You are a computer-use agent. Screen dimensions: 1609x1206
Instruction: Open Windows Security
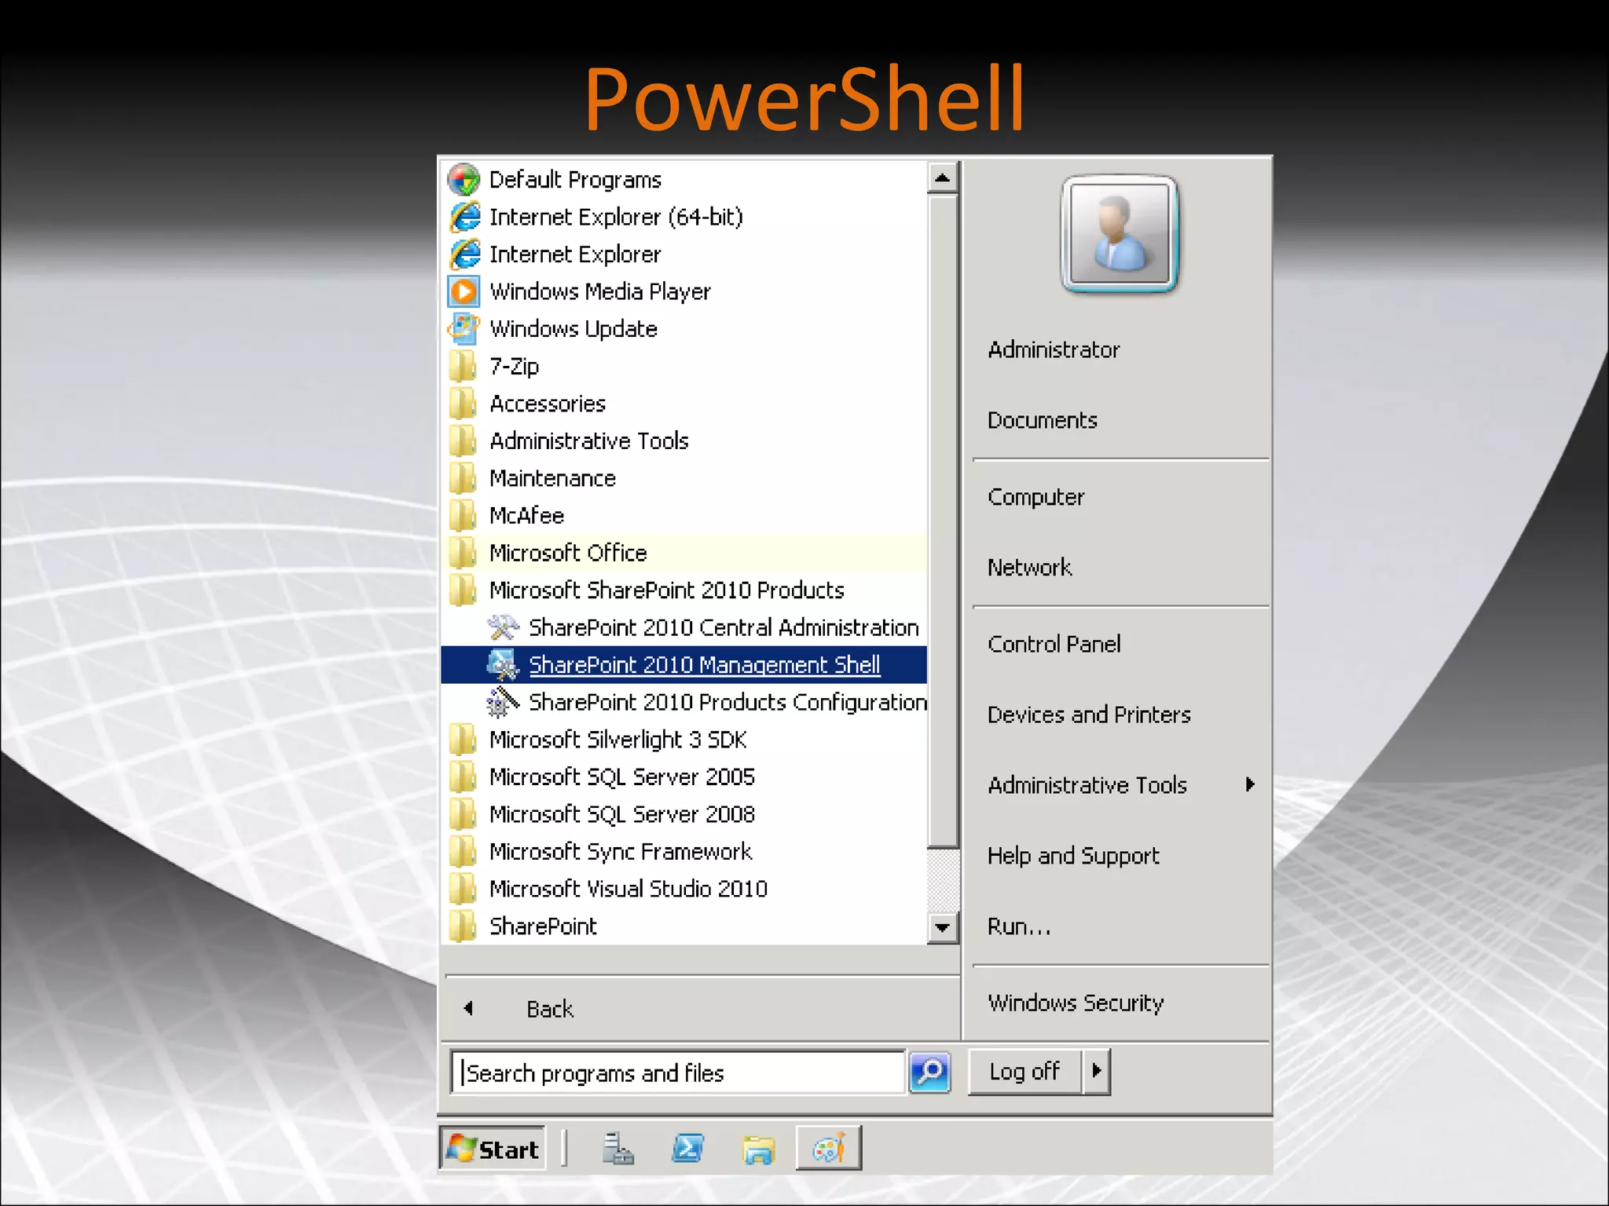[1076, 1003]
